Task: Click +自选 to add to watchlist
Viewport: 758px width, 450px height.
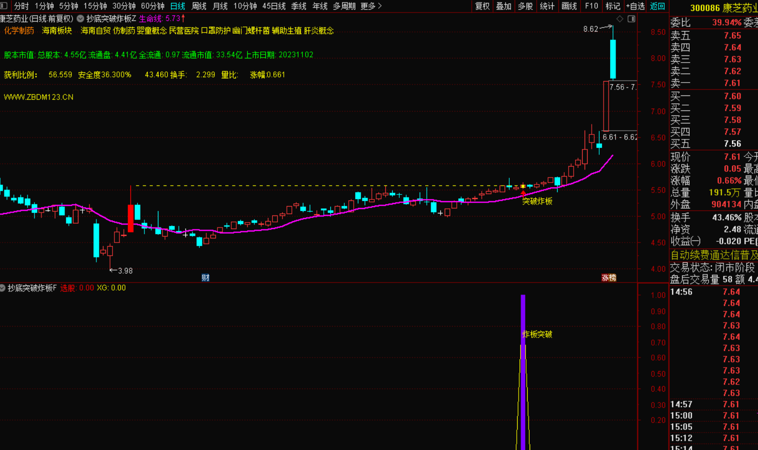Action: [635, 6]
